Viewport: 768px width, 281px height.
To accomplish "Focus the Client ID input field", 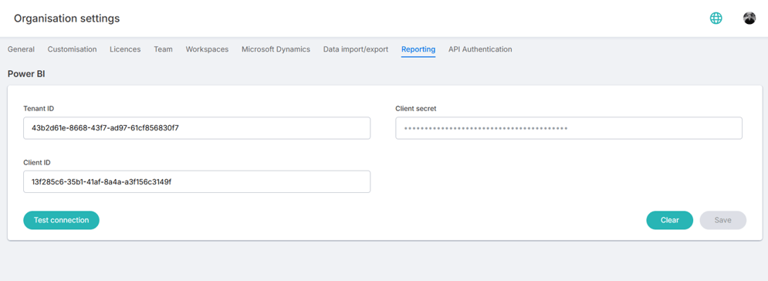I will 197,181.
